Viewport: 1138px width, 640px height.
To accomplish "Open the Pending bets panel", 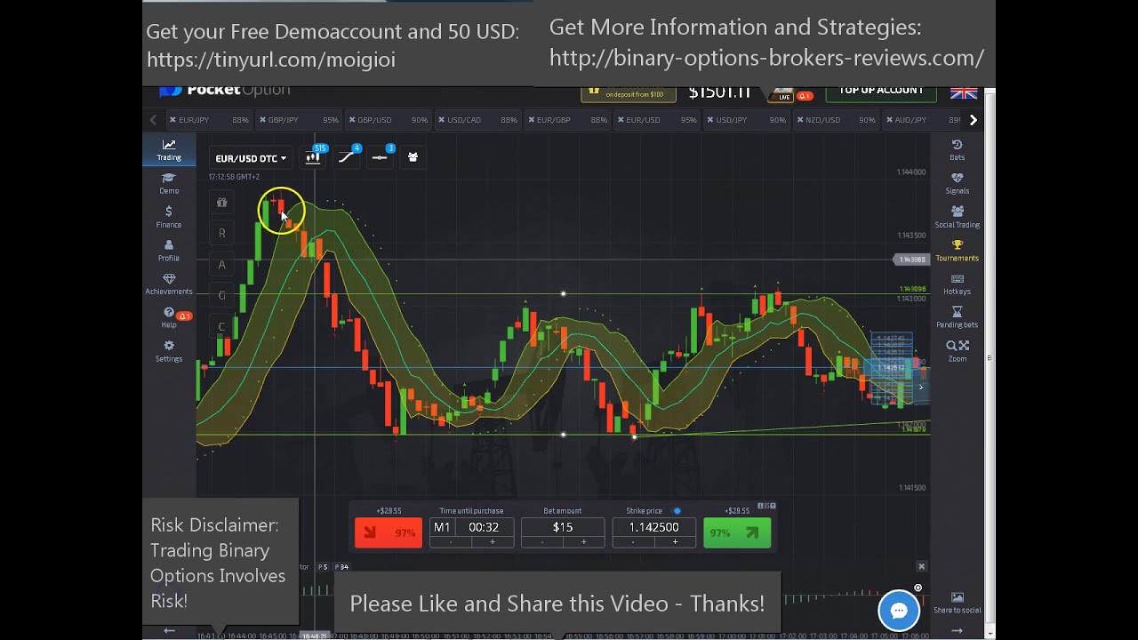I will 957,317.
